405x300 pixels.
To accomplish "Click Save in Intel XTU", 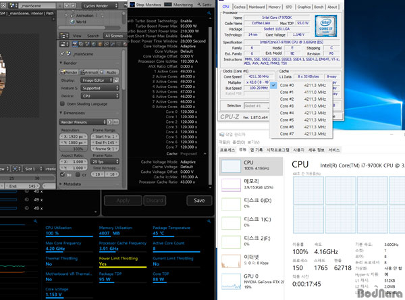I will tap(199, 201).
